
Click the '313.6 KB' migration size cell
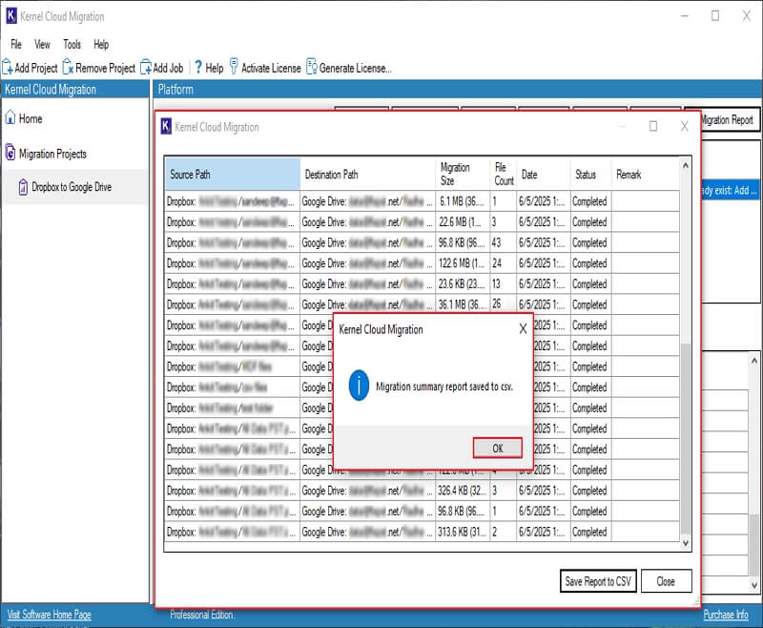[x=463, y=532]
